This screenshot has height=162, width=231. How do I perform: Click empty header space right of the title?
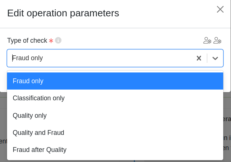[167, 13]
